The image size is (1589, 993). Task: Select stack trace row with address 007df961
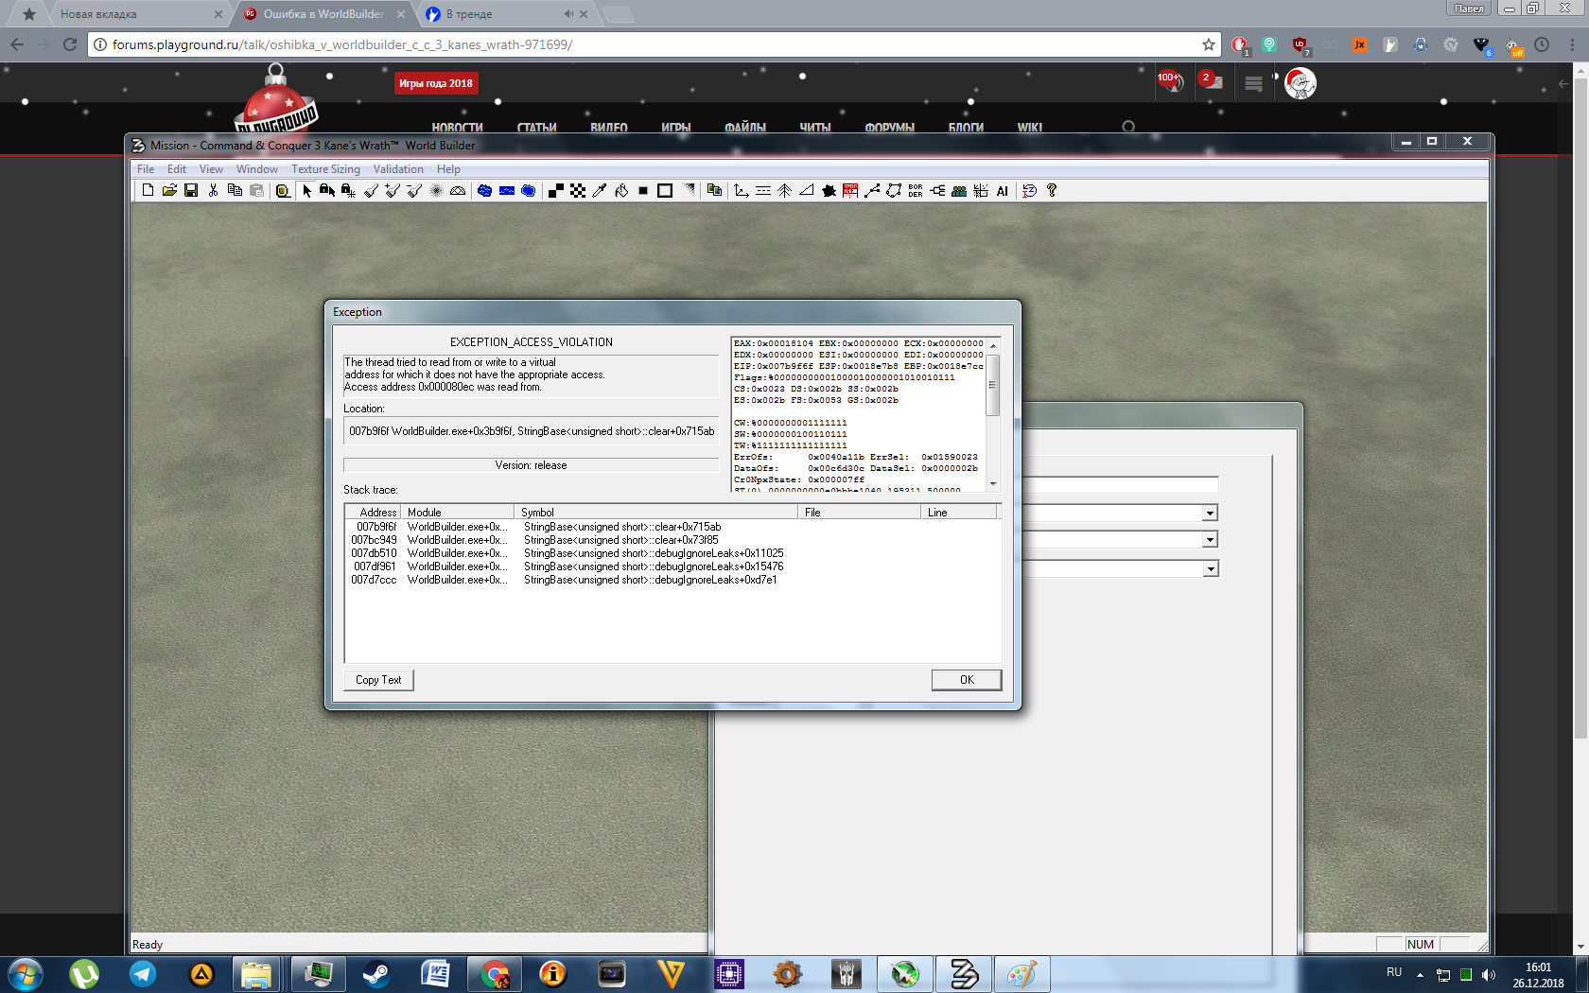(672, 566)
